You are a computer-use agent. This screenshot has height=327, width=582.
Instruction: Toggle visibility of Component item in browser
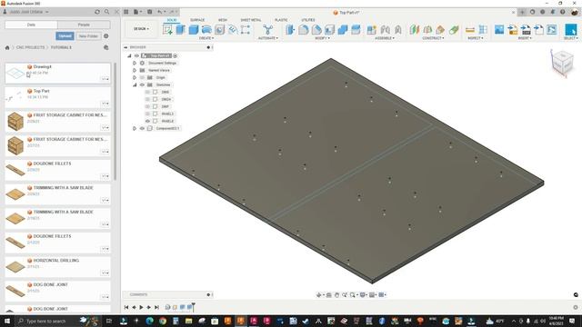[x=142, y=128]
